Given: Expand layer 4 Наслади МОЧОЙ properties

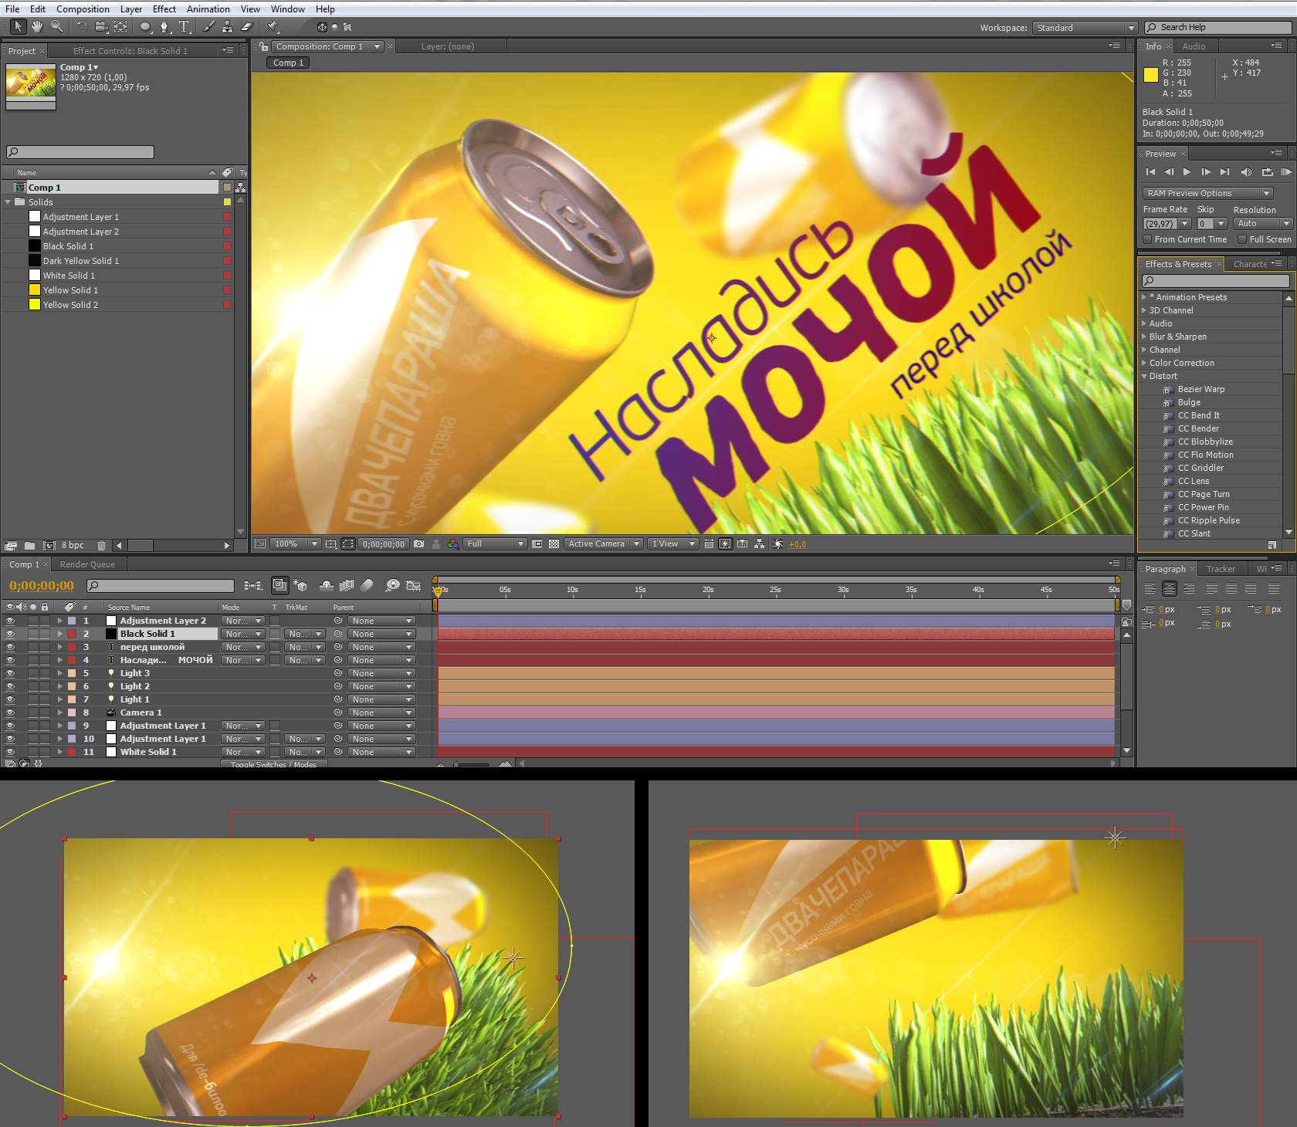Looking at the screenshot, I should [59, 660].
